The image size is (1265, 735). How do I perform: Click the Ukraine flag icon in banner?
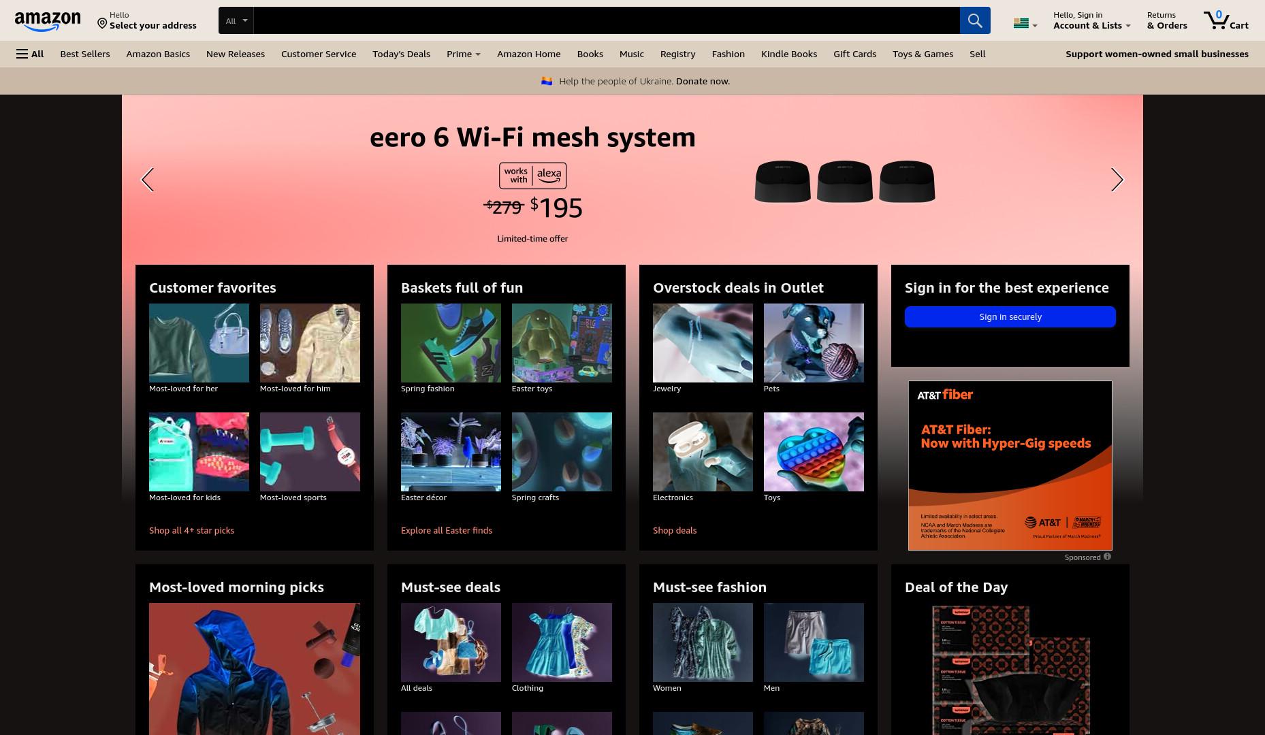(546, 81)
